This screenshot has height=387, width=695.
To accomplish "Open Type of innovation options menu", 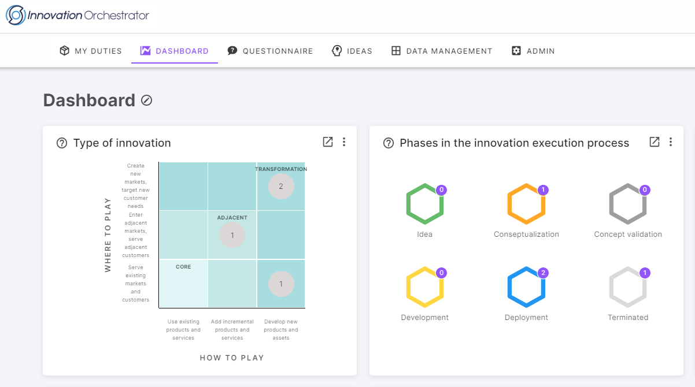I will coord(344,142).
